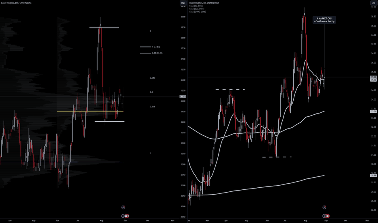Screen dimensions: 378x223
Task: Select lower yellow horizontal line on left chart
Action: point(62,162)
